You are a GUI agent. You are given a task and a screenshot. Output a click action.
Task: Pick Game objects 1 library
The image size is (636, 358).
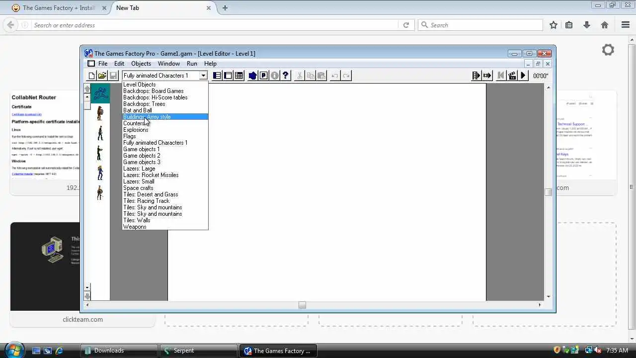pyautogui.click(x=165, y=149)
